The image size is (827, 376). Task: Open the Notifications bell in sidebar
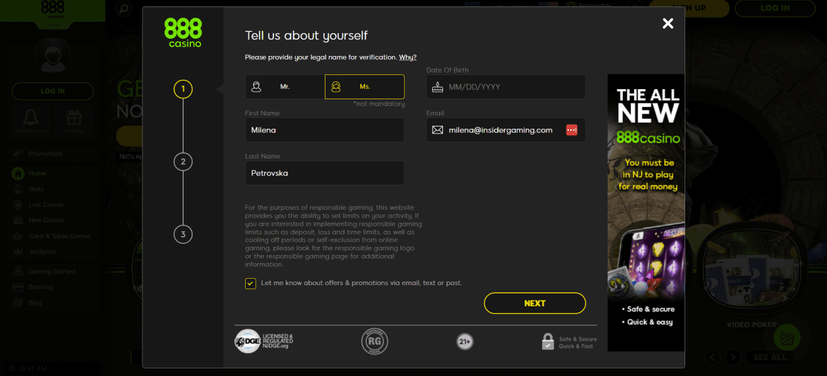(31, 122)
